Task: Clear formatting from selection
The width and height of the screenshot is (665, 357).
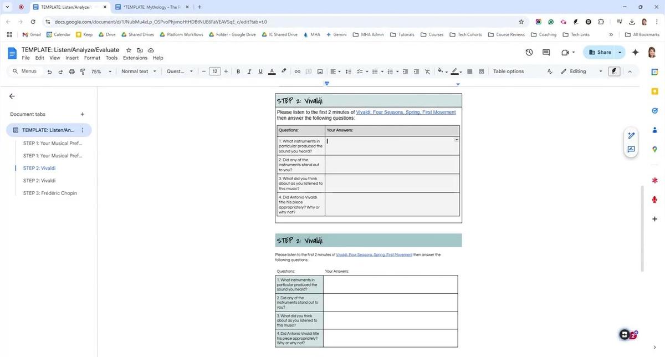Action: [427, 72]
